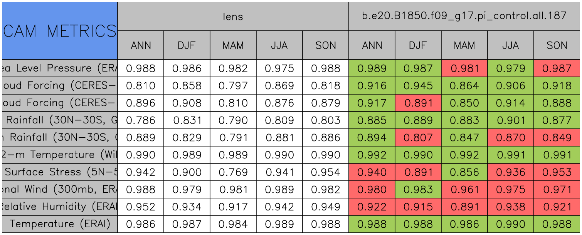Click the CAM METRICS header cell
The image size is (582, 235).
click(x=60, y=31)
